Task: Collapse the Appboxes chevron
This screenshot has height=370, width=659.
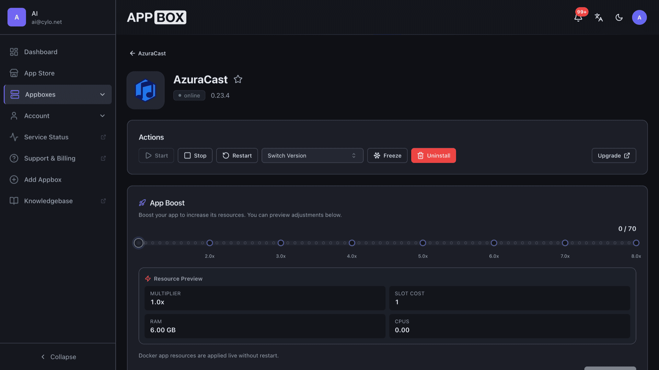Action: point(102,94)
